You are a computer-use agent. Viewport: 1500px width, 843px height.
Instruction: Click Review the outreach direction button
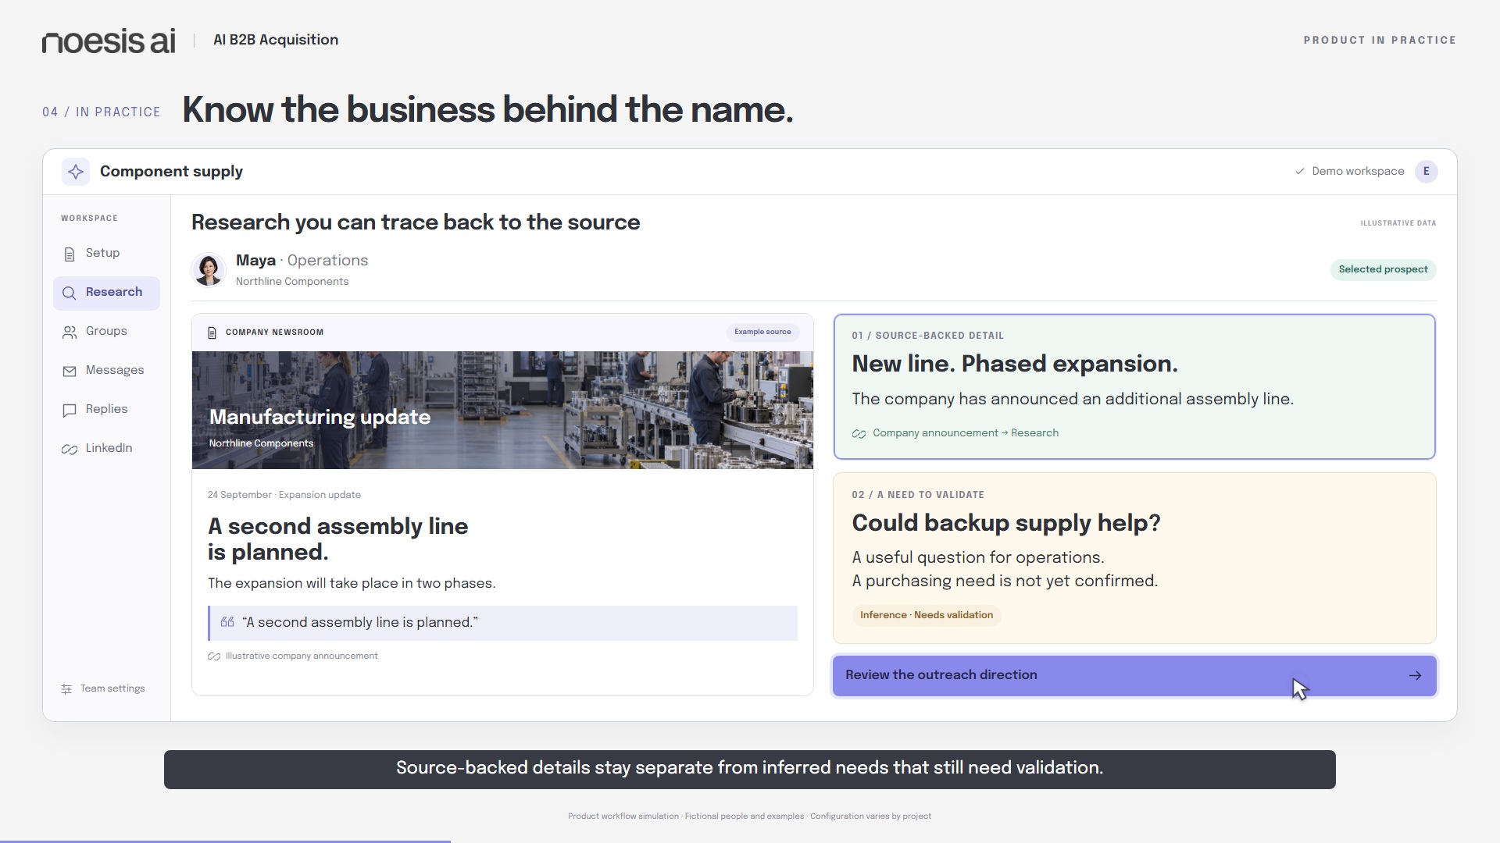coord(1134,675)
